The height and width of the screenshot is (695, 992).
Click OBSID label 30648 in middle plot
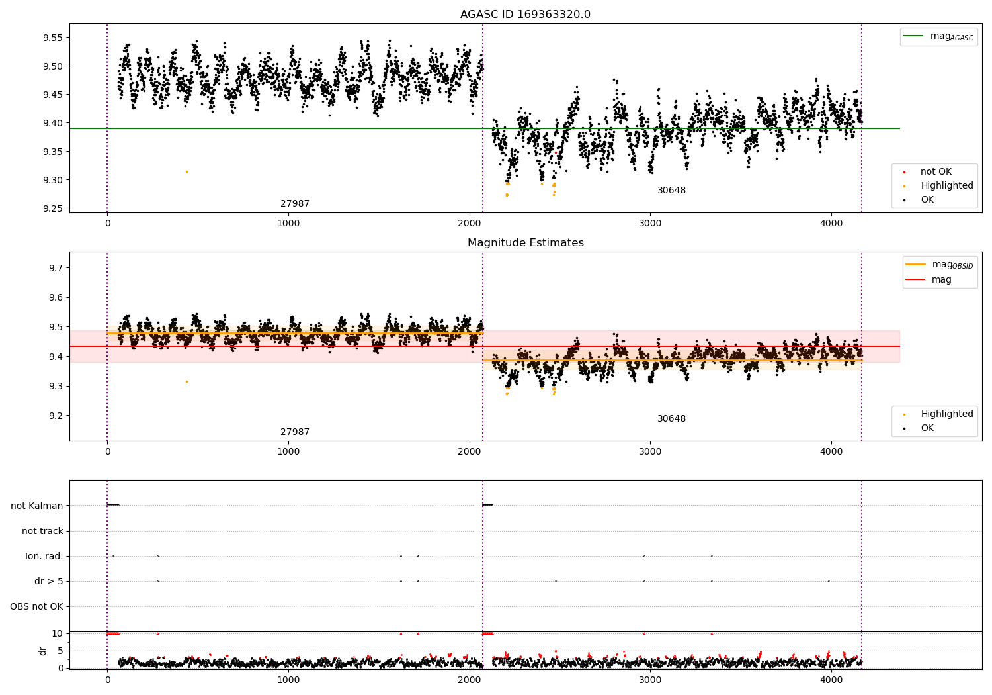pyautogui.click(x=671, y=419)
